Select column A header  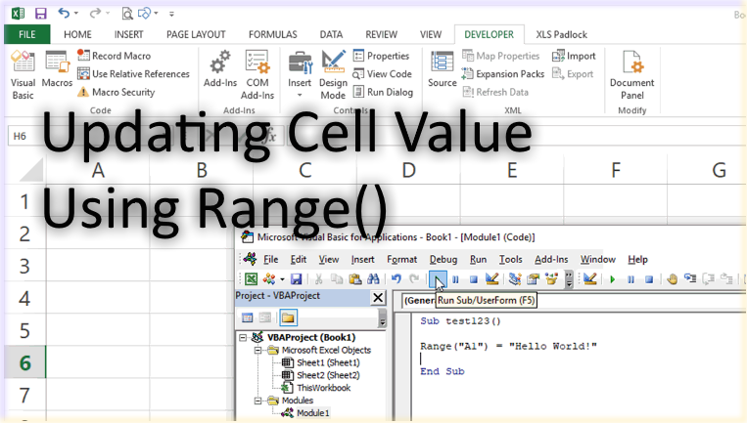click(98, 170)
